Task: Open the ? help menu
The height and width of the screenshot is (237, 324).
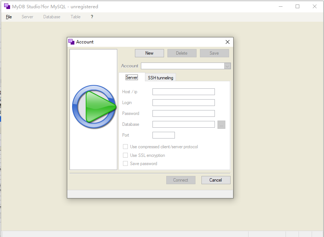Action: coord(92,17)
